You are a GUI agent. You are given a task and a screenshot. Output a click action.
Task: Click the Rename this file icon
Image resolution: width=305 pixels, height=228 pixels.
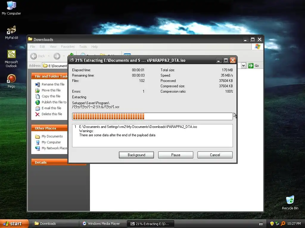37,84
